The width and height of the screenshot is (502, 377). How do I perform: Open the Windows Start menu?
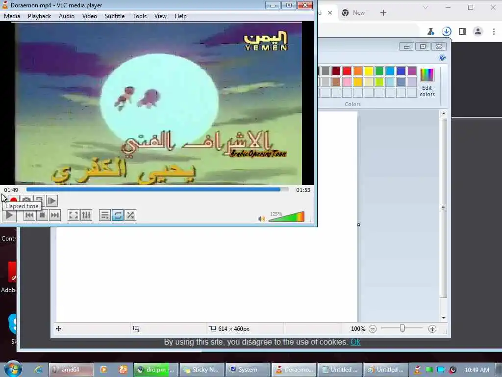tap(13, 369)
